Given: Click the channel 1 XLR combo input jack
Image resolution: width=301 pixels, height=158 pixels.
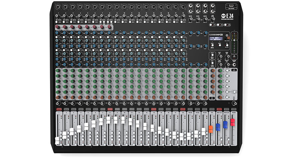Looking at the screenshot, I should click(x=58, y=6).
